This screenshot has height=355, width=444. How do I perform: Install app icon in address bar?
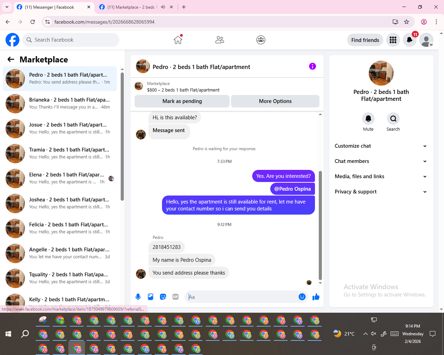point(395,22)
